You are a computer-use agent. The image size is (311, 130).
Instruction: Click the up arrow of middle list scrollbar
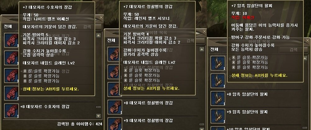coord(202,50)
